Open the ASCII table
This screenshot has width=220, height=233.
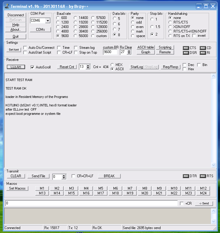pyautogui.click(x=146, y=47)
